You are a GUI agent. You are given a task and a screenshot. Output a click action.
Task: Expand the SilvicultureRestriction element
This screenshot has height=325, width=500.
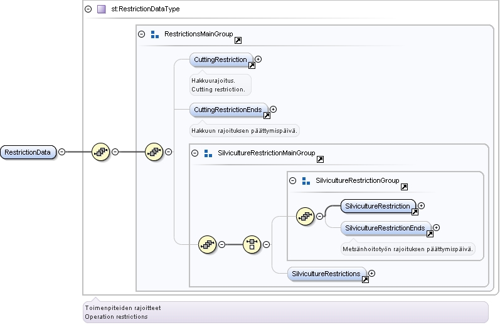pyautogui.click(x=421, y=205)
